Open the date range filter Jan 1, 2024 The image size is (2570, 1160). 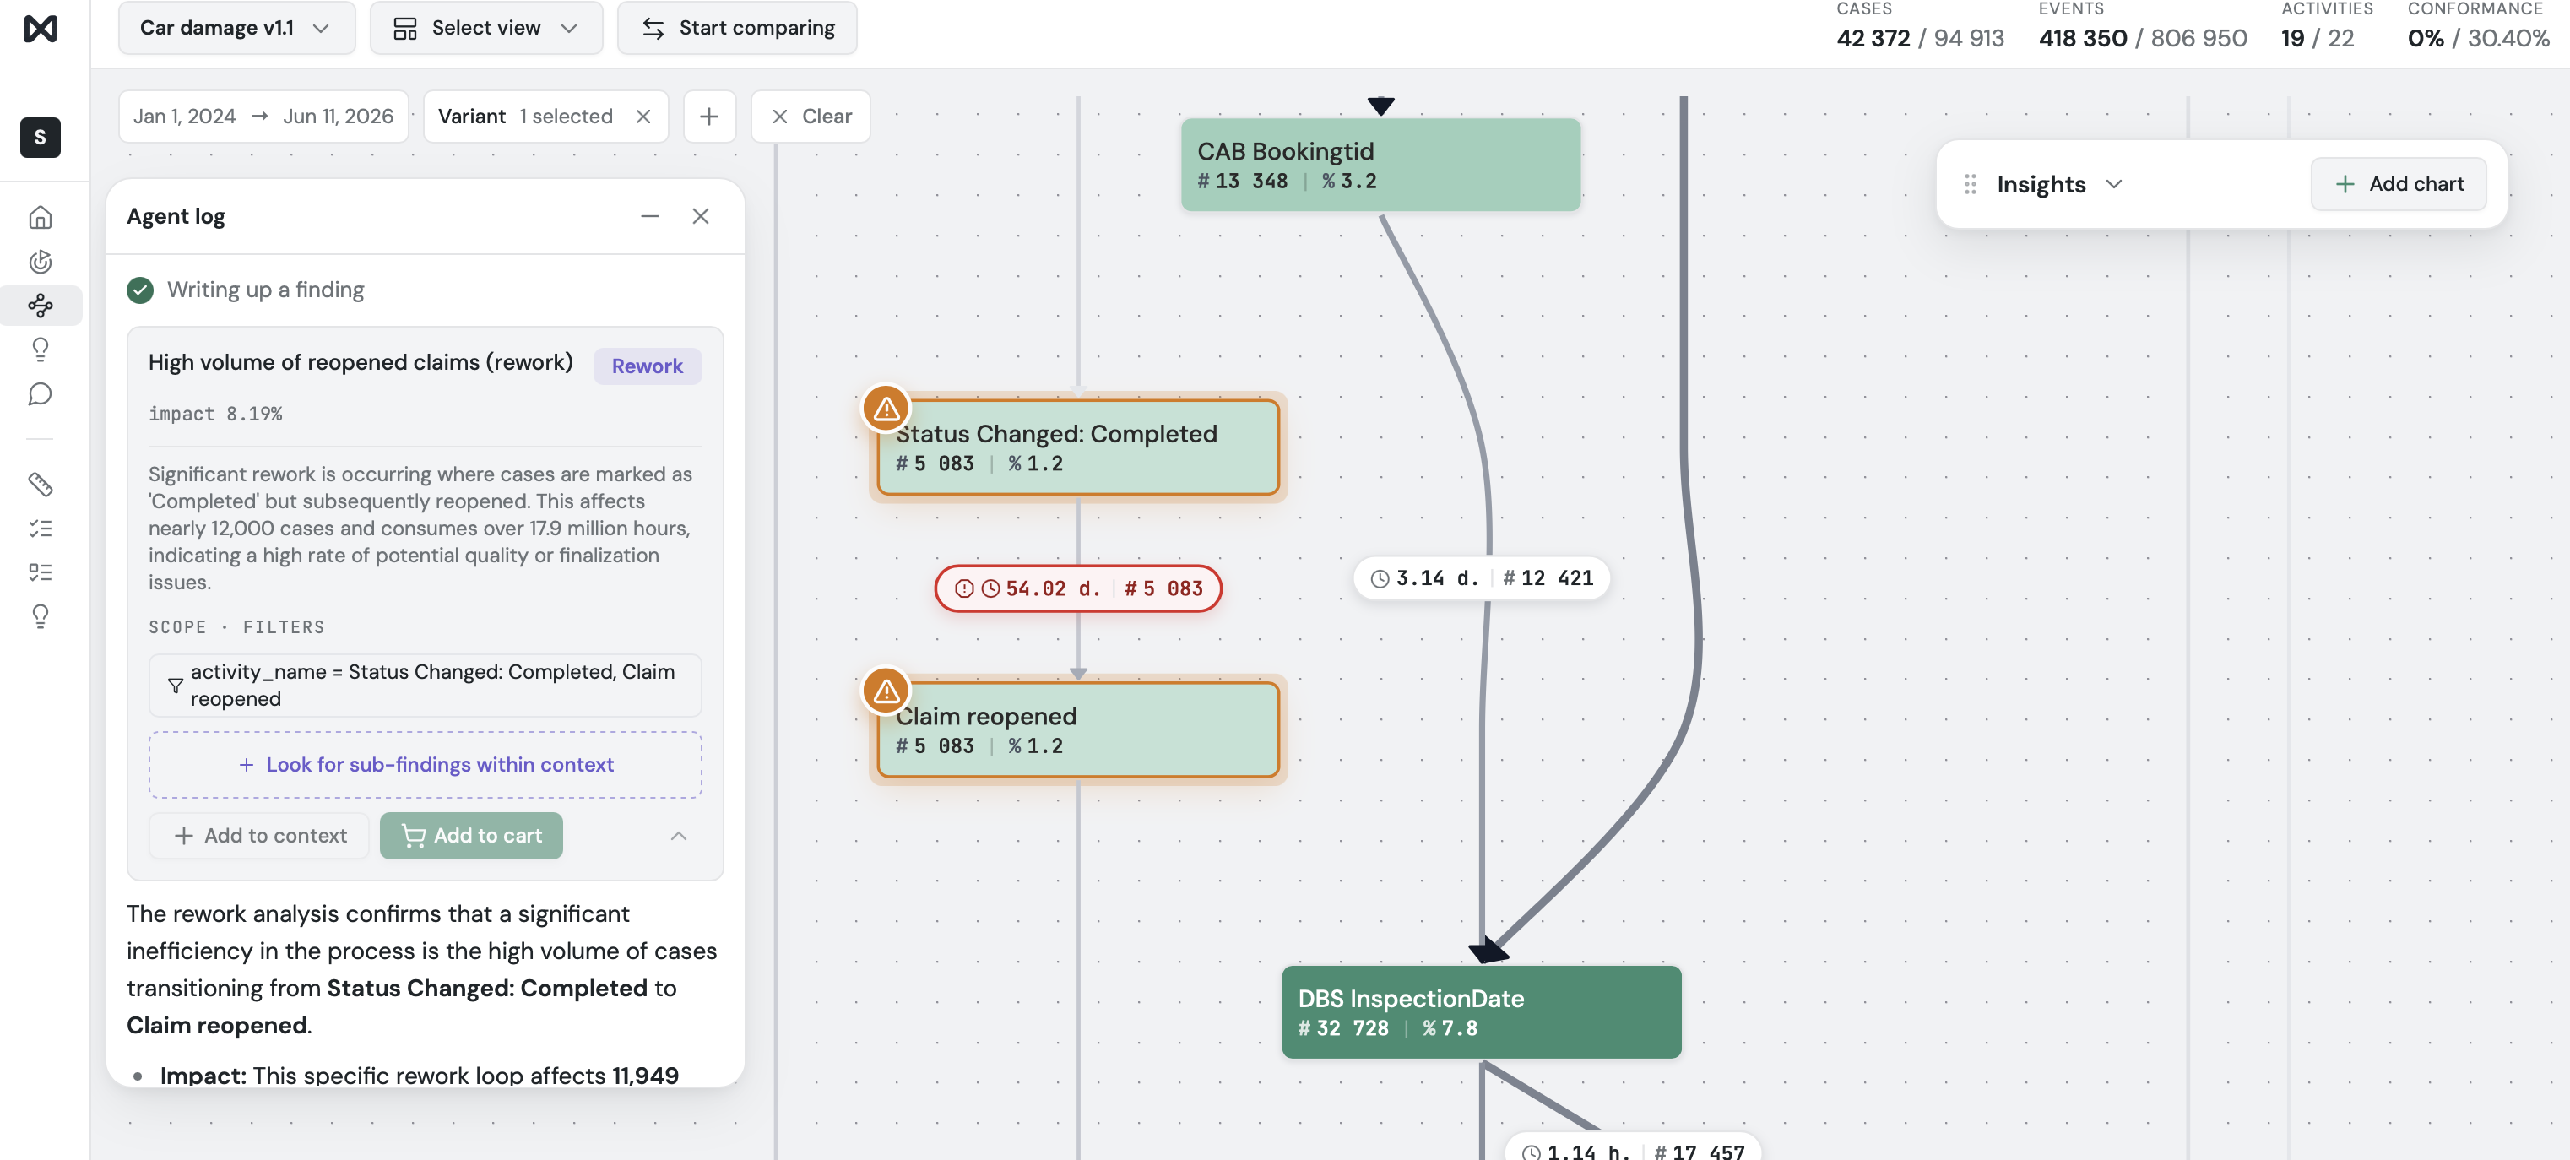point(263,117)
